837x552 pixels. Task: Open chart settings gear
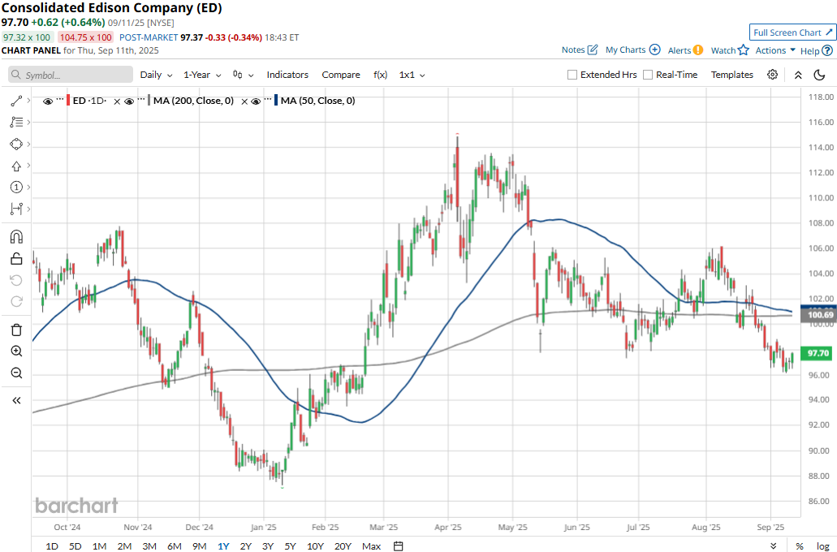coord(772,75)
